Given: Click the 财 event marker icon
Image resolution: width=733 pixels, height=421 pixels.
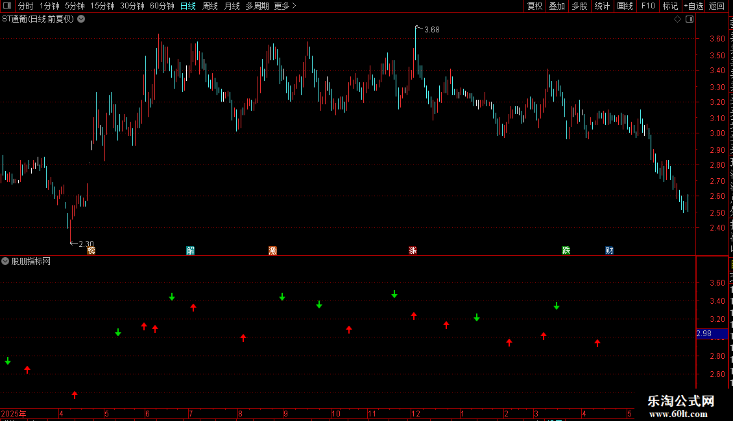Looking at the screenshot, I should 609,251.
